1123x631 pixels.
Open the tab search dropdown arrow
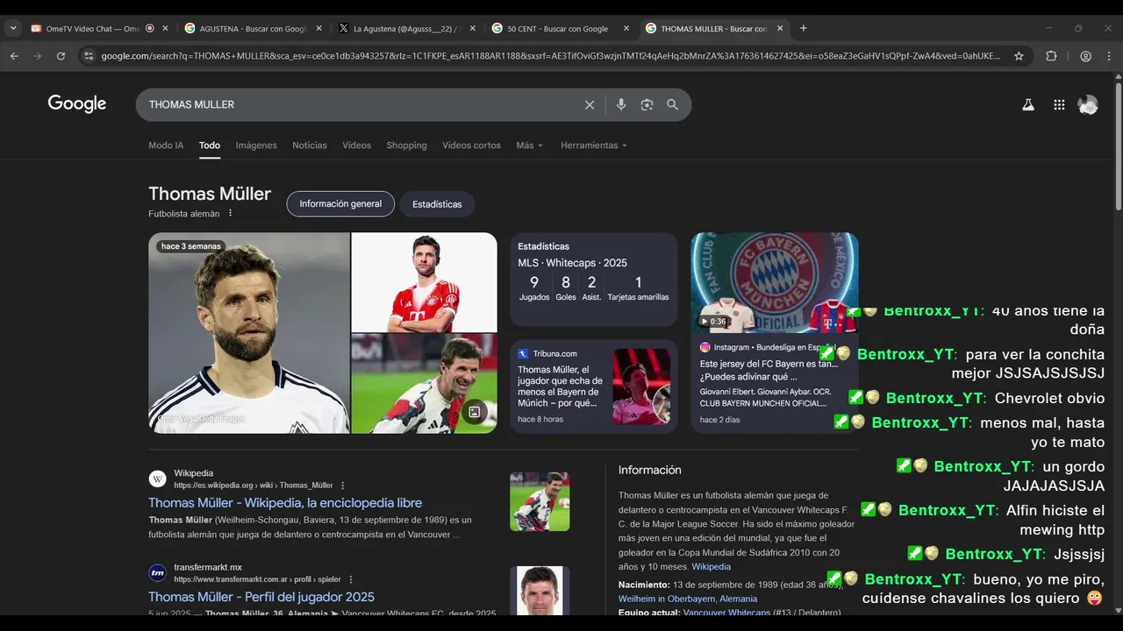tap(13, 28)
